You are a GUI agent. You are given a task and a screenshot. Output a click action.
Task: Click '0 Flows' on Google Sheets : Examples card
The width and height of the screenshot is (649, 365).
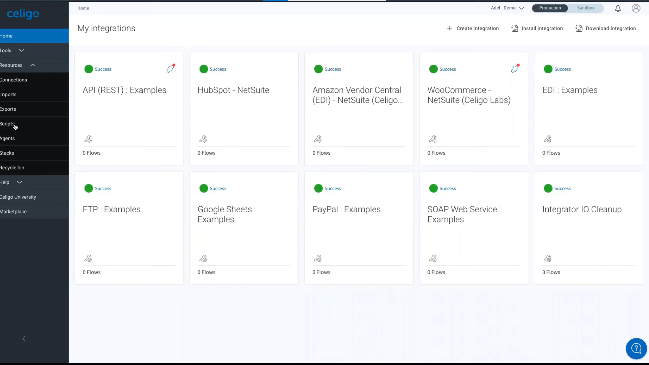pos(207,272)
